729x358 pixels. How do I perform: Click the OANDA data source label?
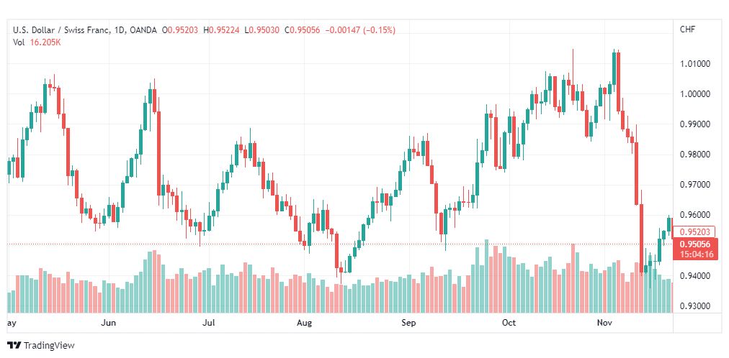tap(142, 30)
